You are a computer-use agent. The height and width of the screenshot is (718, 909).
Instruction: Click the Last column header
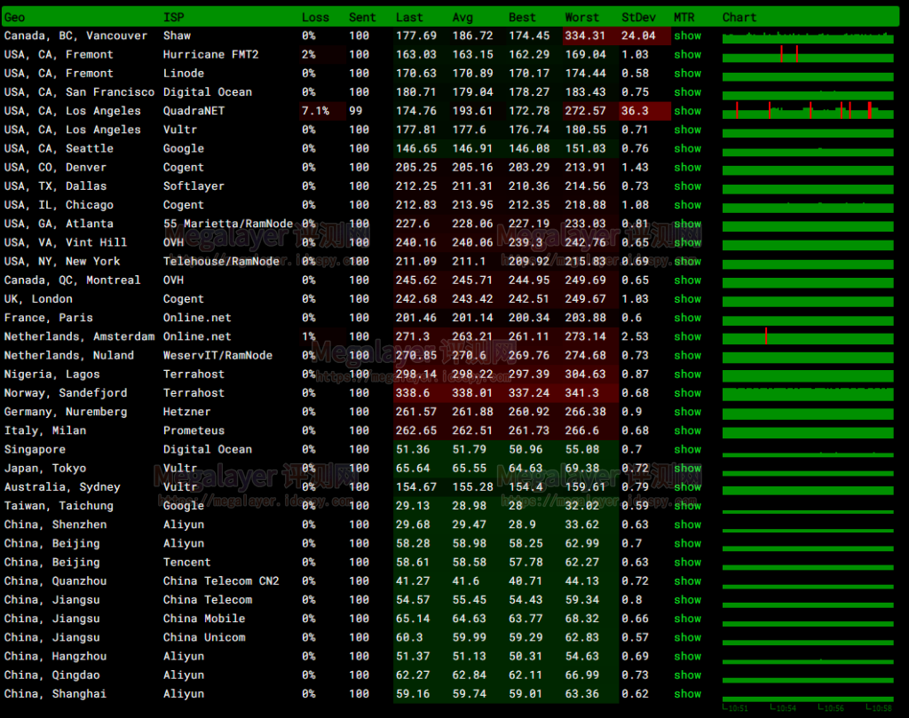pyautogui.click(x=409, y=18)
